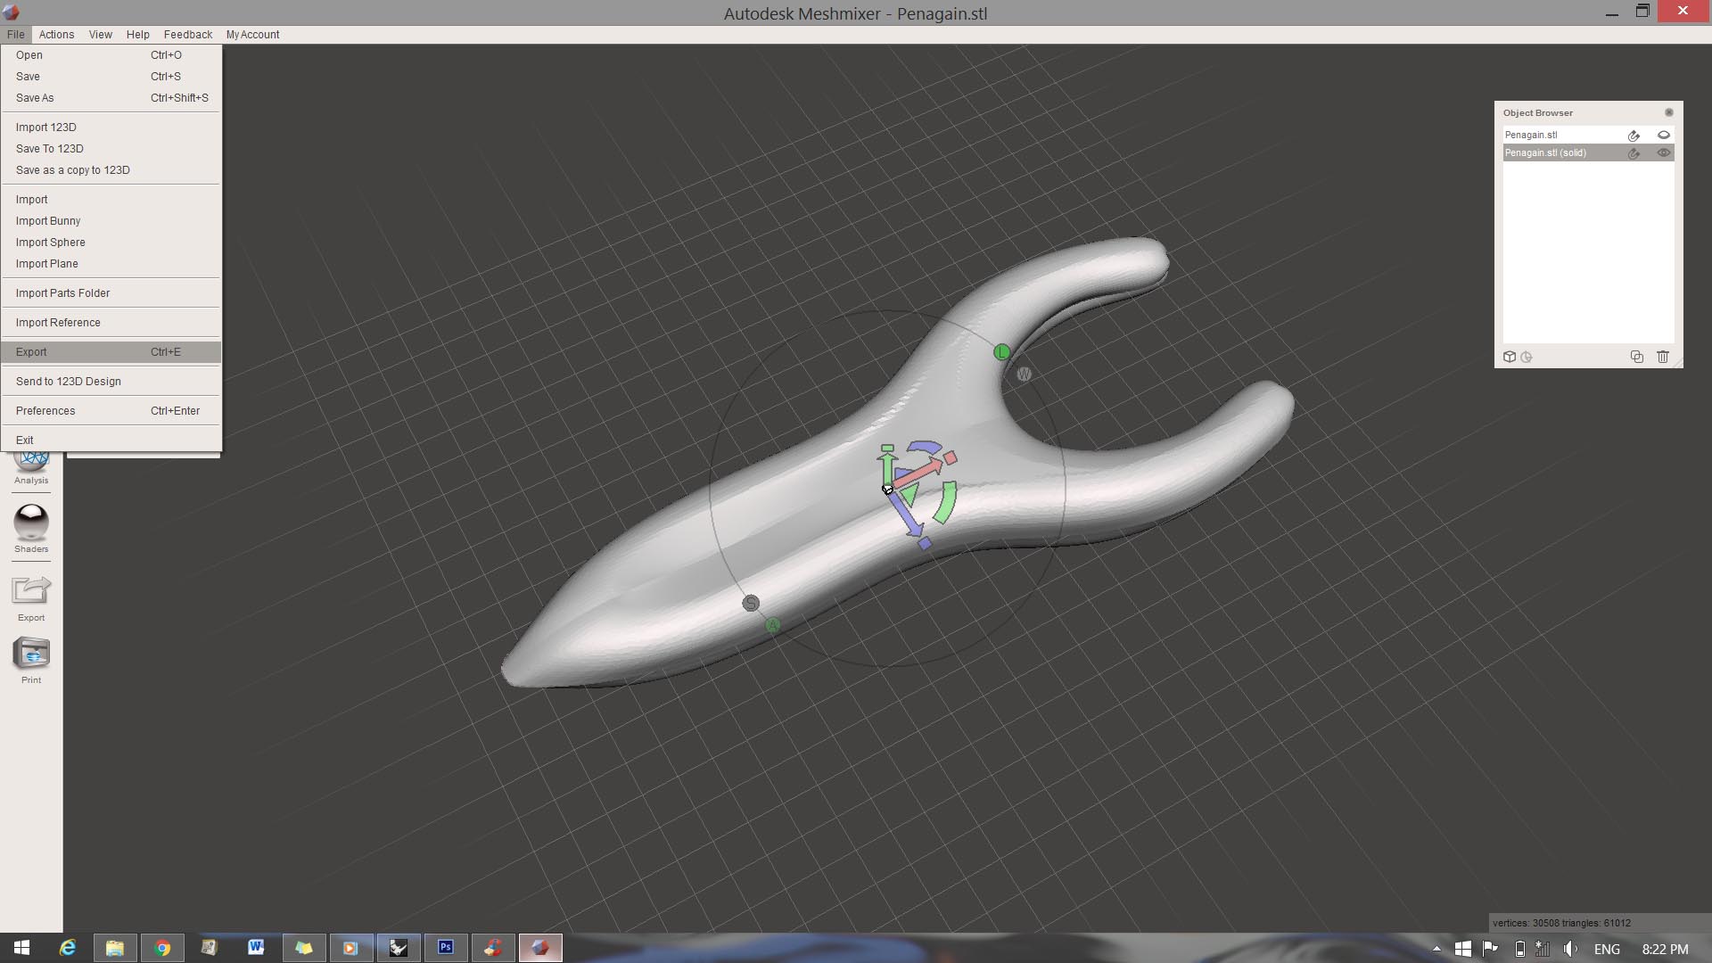Open Internet Explorer from taskbar
The image size is (1712, 963).
click(x=68, y=948)
